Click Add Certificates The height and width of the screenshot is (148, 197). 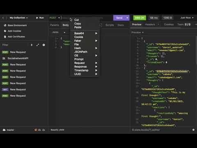pos(16,37)
